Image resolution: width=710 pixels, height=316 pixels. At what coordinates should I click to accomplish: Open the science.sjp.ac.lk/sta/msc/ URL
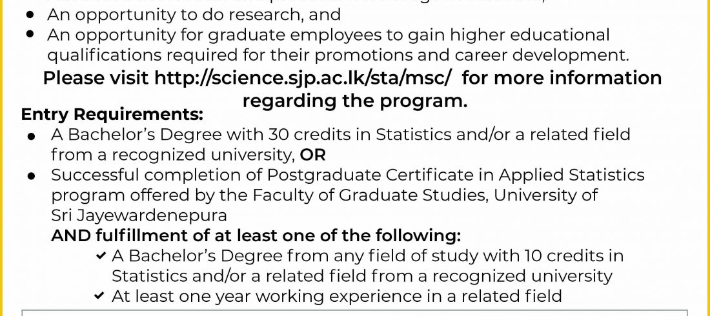[305, 78]
